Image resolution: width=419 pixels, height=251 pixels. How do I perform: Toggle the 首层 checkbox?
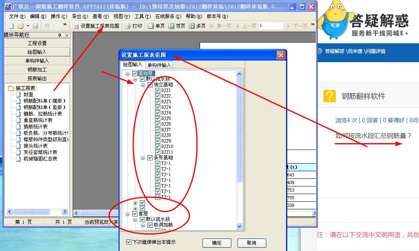click(135, 214)
